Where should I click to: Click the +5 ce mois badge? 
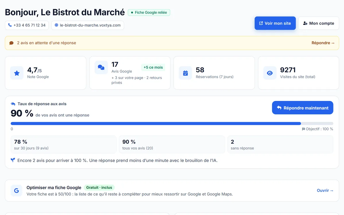153,67
